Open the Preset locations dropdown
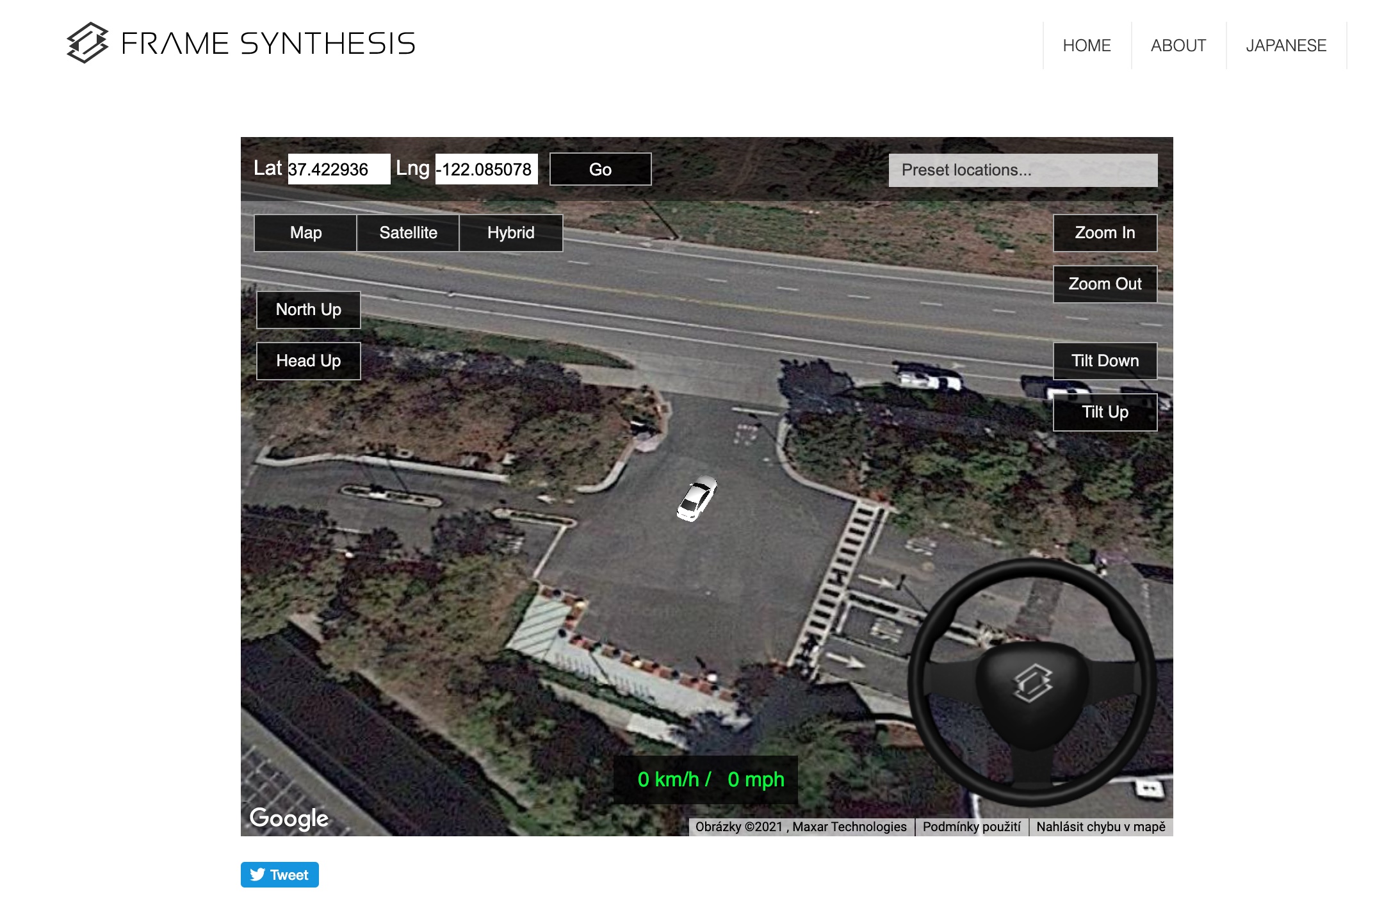Viewport: 1400px width, 908px height. click(x=1023, y=170)
